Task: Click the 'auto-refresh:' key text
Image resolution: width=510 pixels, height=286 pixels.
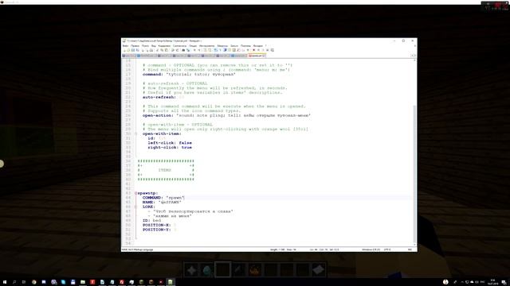Action: point(159,97)
